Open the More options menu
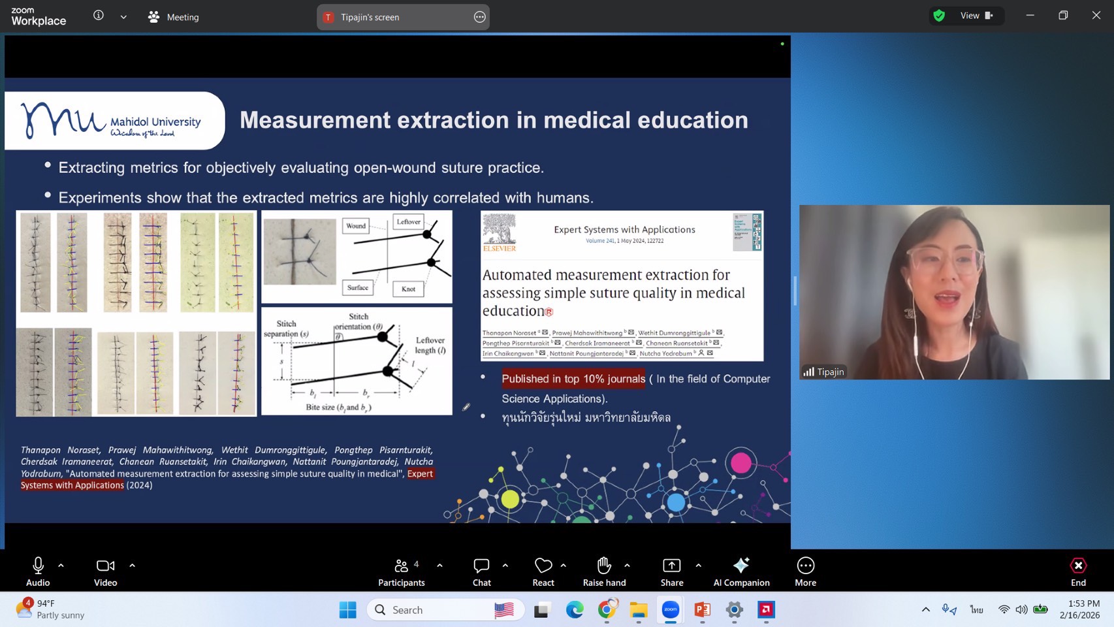This screenshot has height=627, width=1114. click(x=805, y=571)
